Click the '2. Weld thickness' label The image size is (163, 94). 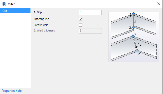44,30
